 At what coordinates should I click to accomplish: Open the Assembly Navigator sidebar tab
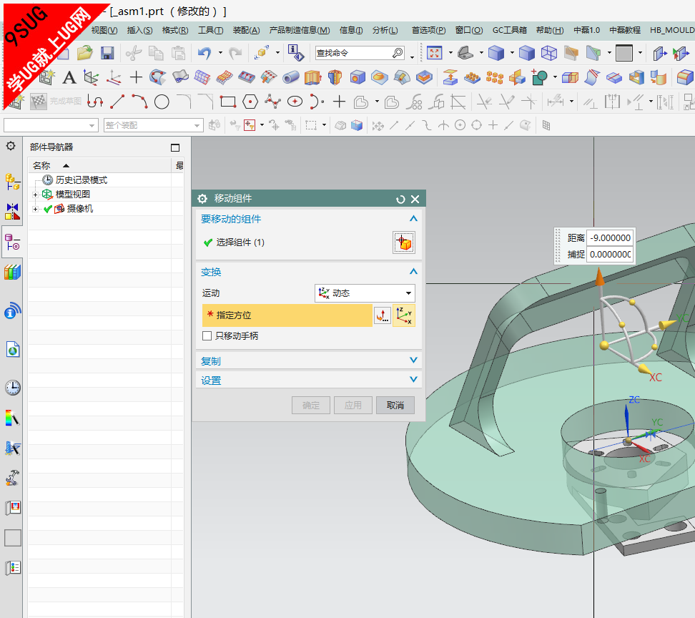point(12,182)
